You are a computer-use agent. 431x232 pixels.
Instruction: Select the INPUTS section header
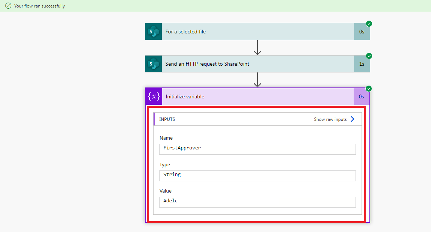click(167, 119)
